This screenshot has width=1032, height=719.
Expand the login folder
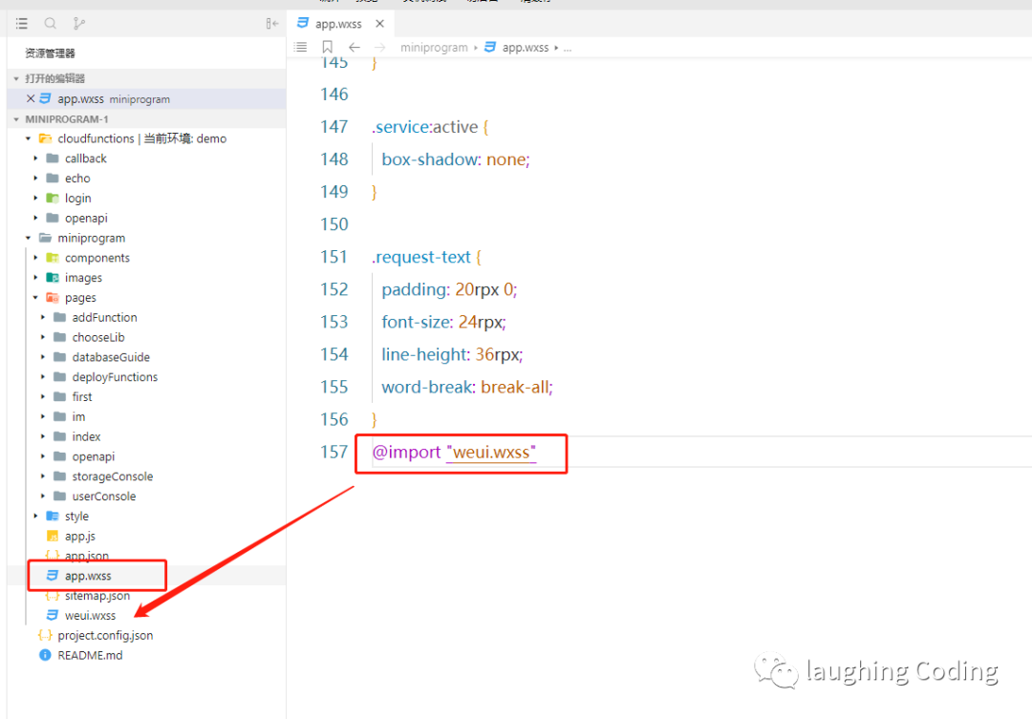tap(35, 198)
